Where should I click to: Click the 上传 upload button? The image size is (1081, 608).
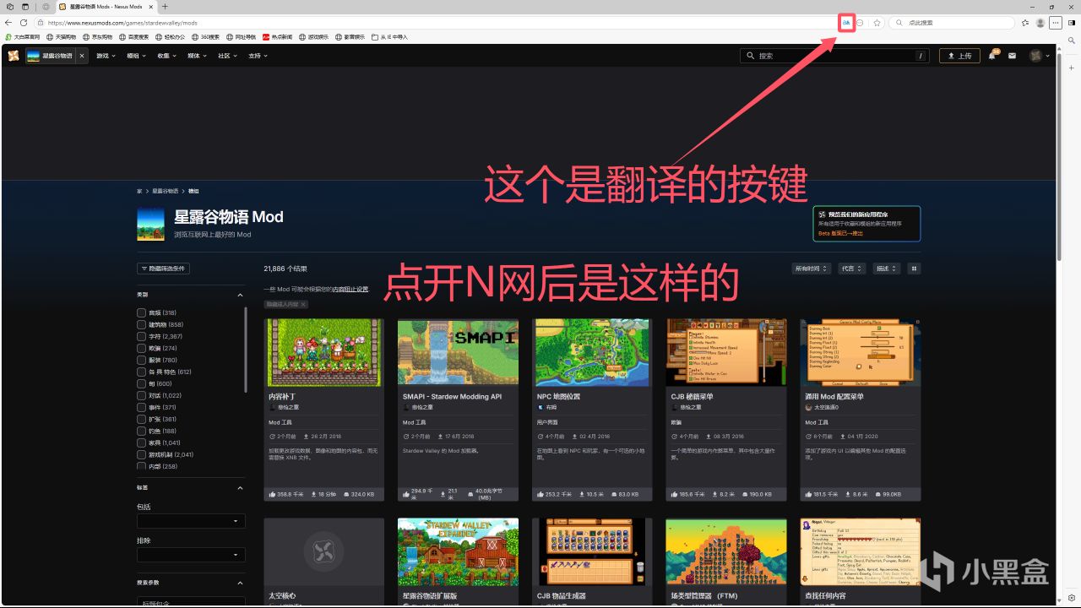959,56
